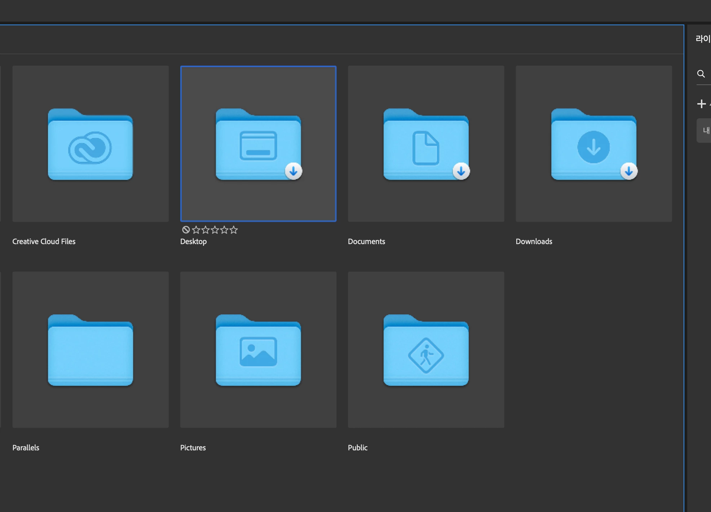Image resolution: width=711 pixels, height=512 pixels.
Task: Select the Creative Cloud Files folder thumbnail
Action: click(x=90, y=144)
